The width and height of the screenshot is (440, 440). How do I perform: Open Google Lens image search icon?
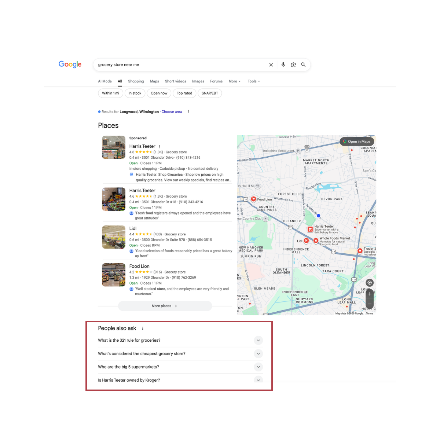(x=293, y=65)
